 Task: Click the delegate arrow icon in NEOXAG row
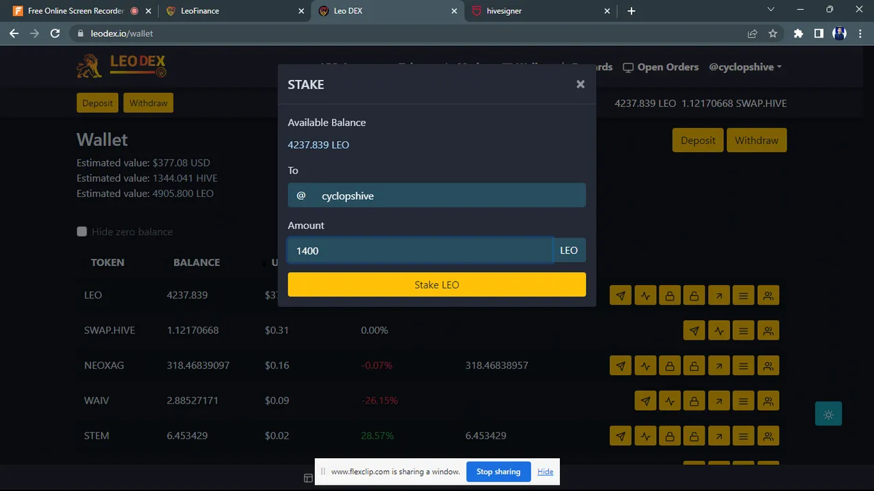click(719, 366)
